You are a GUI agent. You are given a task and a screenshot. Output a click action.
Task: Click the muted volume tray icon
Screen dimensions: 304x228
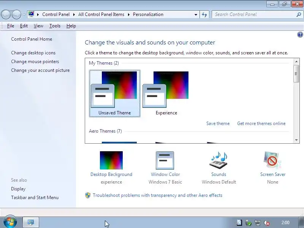267,223
